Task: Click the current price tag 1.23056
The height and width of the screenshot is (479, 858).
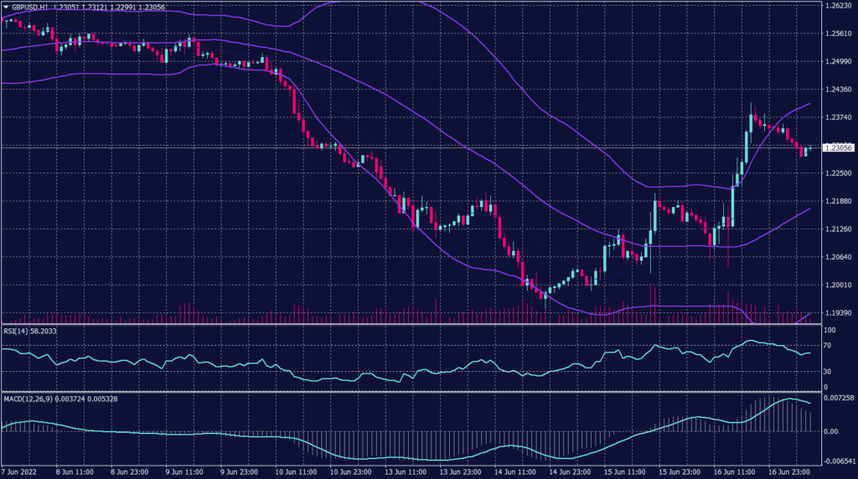Action: pyautogui.click(x=838, y=147)
